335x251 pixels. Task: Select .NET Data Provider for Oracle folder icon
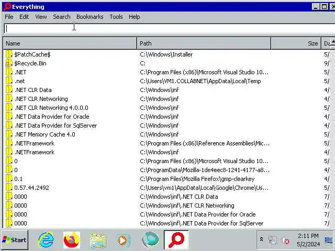pos(9,117)
